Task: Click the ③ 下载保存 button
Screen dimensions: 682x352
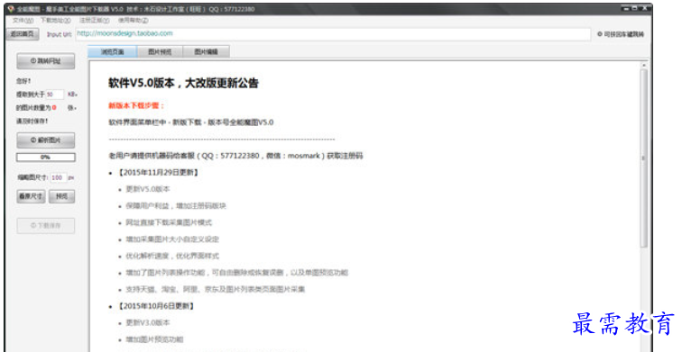Action: pyautogui.click(x=46, y=226)
